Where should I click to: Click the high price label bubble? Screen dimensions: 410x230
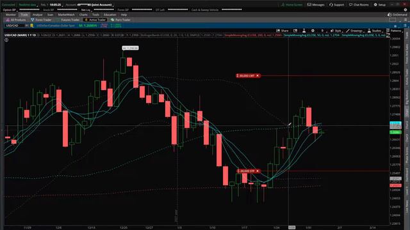(130, 48)
